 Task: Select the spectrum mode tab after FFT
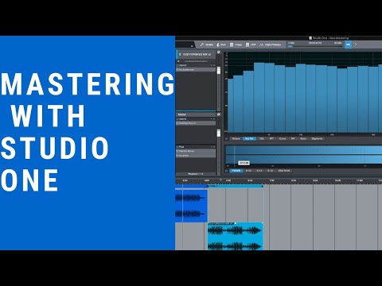click(x=283, y=139)
